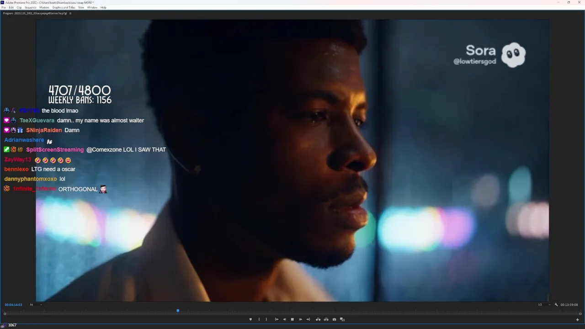Click the Add Marker button
This screenshot has width=585, height=329.
[250, 319]
